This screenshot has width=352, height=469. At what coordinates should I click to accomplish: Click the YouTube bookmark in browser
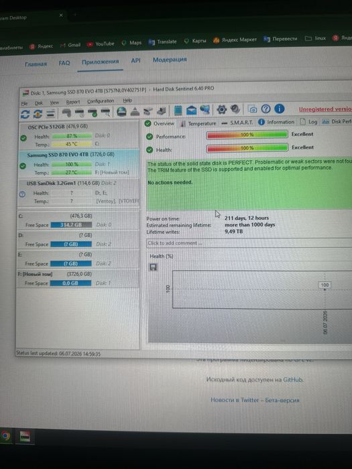click(101, 44)
